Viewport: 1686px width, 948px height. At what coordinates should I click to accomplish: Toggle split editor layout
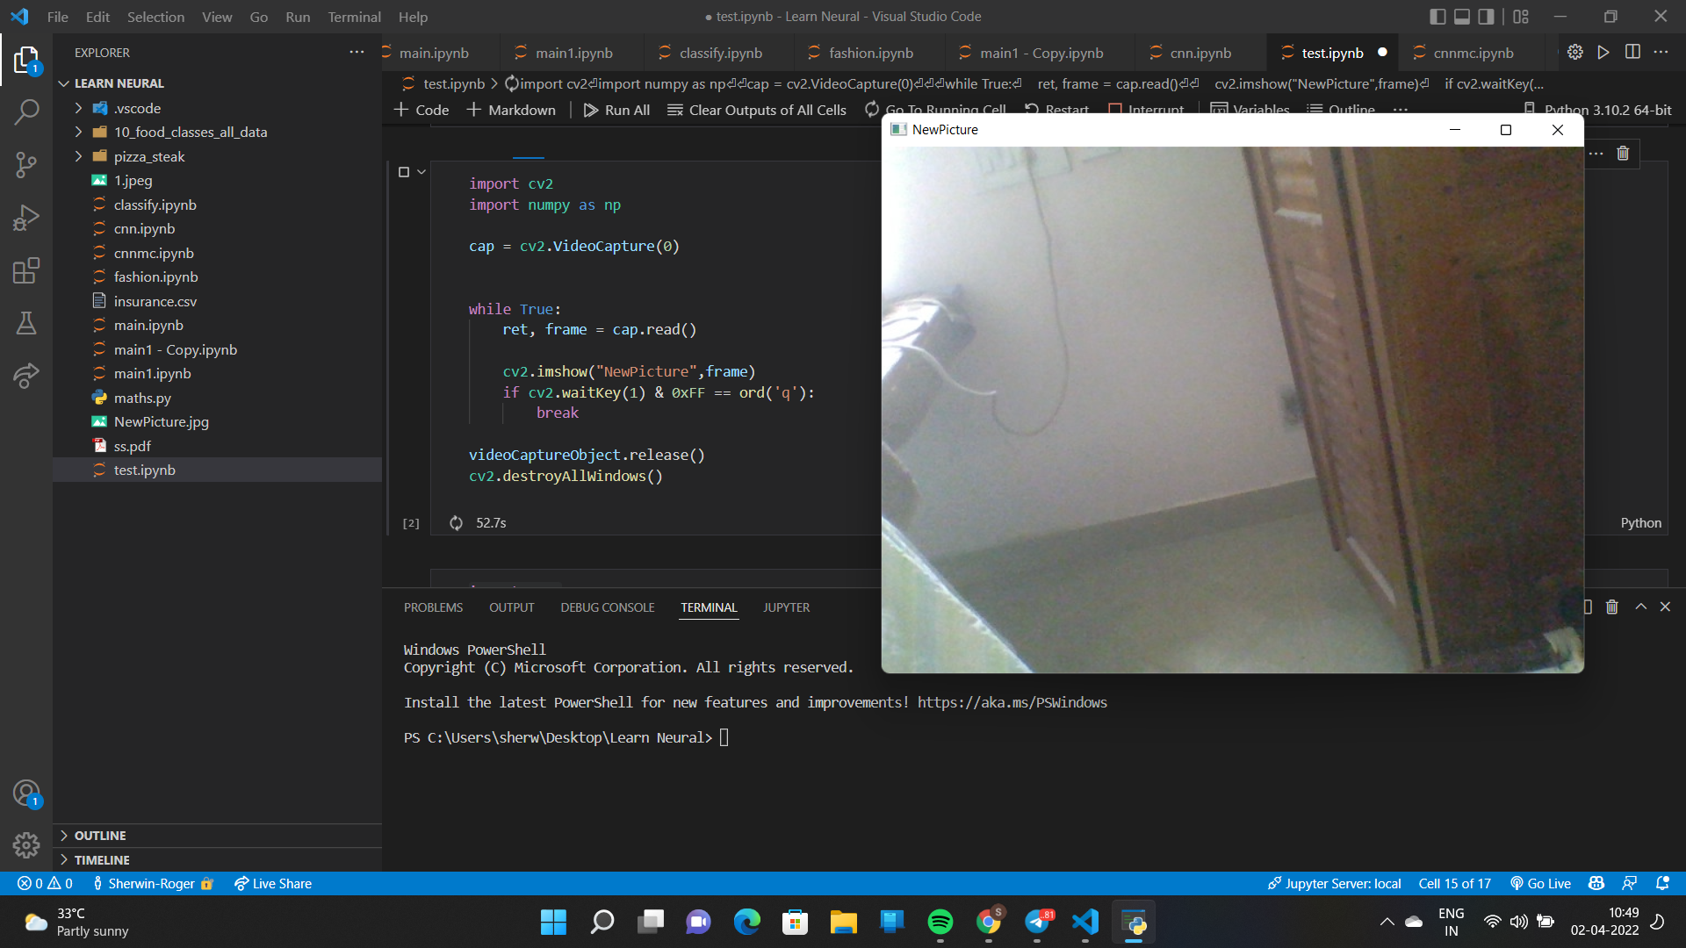click(1632, 52)
